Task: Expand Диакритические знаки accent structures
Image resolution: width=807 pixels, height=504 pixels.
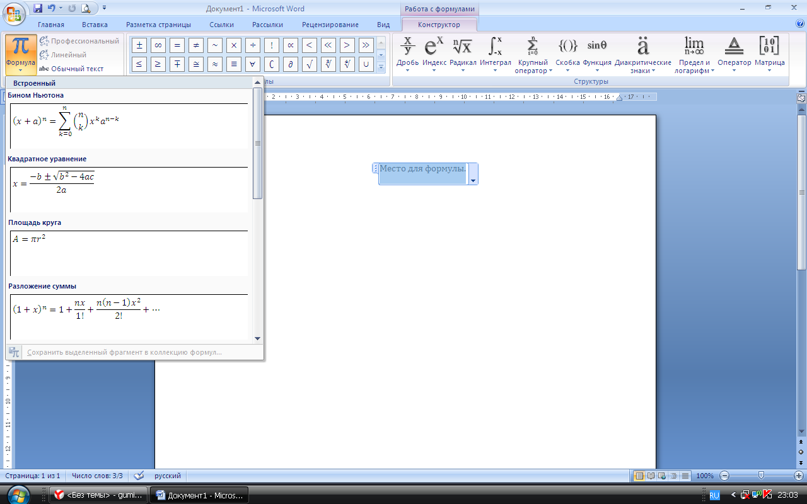Action: (x=643, y=55)
